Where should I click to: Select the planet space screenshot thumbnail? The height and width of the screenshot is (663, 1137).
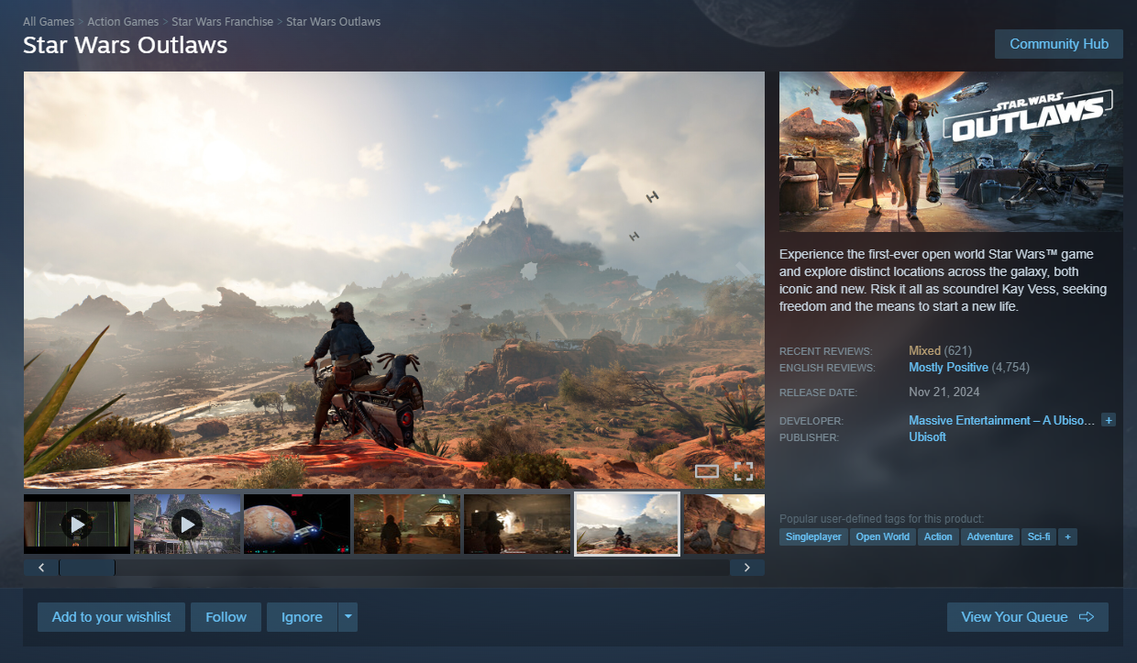(x=297, y=525)
